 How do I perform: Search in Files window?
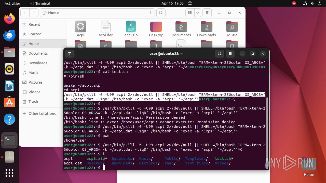(x=161, y=13)
